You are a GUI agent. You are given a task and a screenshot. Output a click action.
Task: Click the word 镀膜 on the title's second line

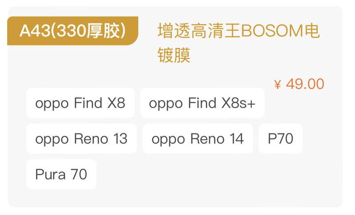coord(174,56)
